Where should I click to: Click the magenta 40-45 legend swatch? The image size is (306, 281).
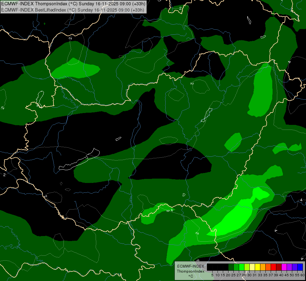coord(284,267)
